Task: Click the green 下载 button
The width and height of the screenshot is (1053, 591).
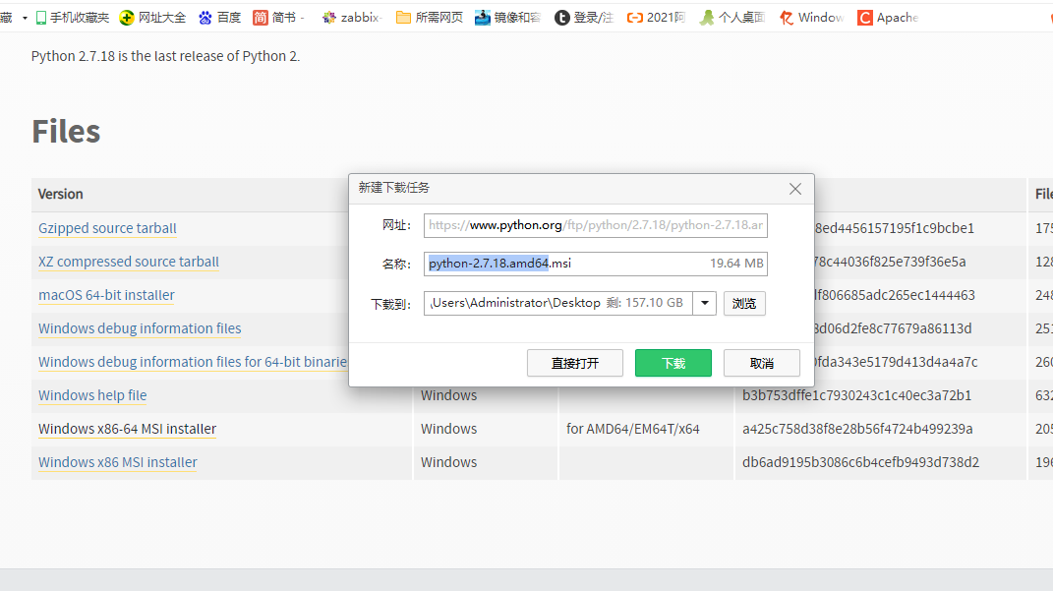Action: (673, 363)
